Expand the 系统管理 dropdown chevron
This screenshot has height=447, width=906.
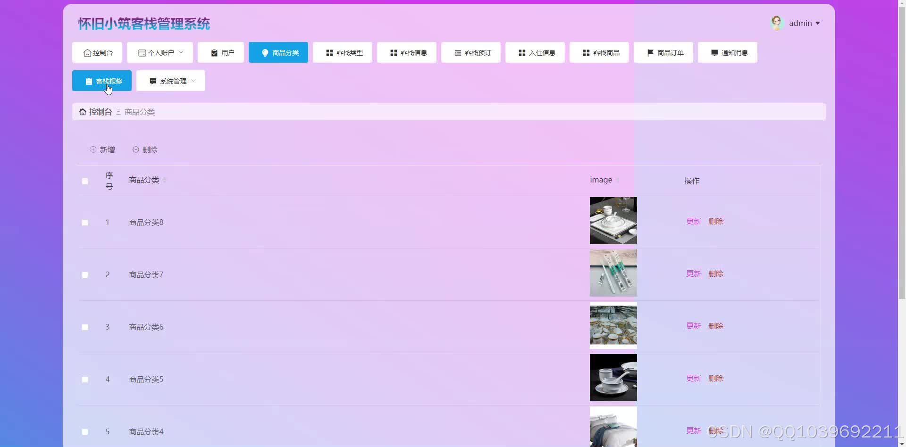click(193, 81)
